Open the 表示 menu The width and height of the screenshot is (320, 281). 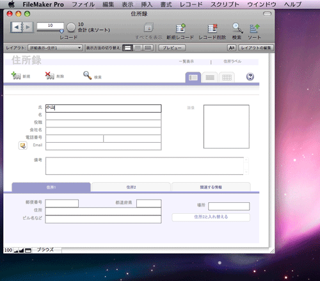point(127,4)
